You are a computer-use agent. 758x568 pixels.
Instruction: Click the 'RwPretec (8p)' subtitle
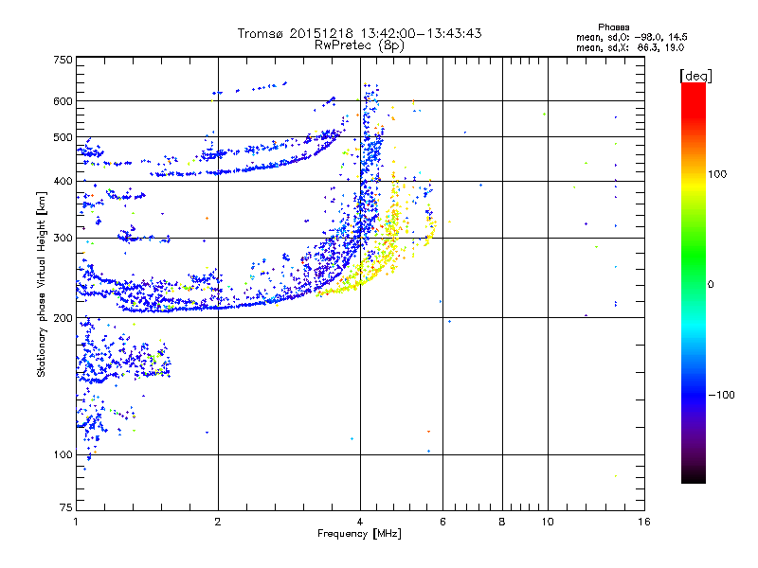359,45
